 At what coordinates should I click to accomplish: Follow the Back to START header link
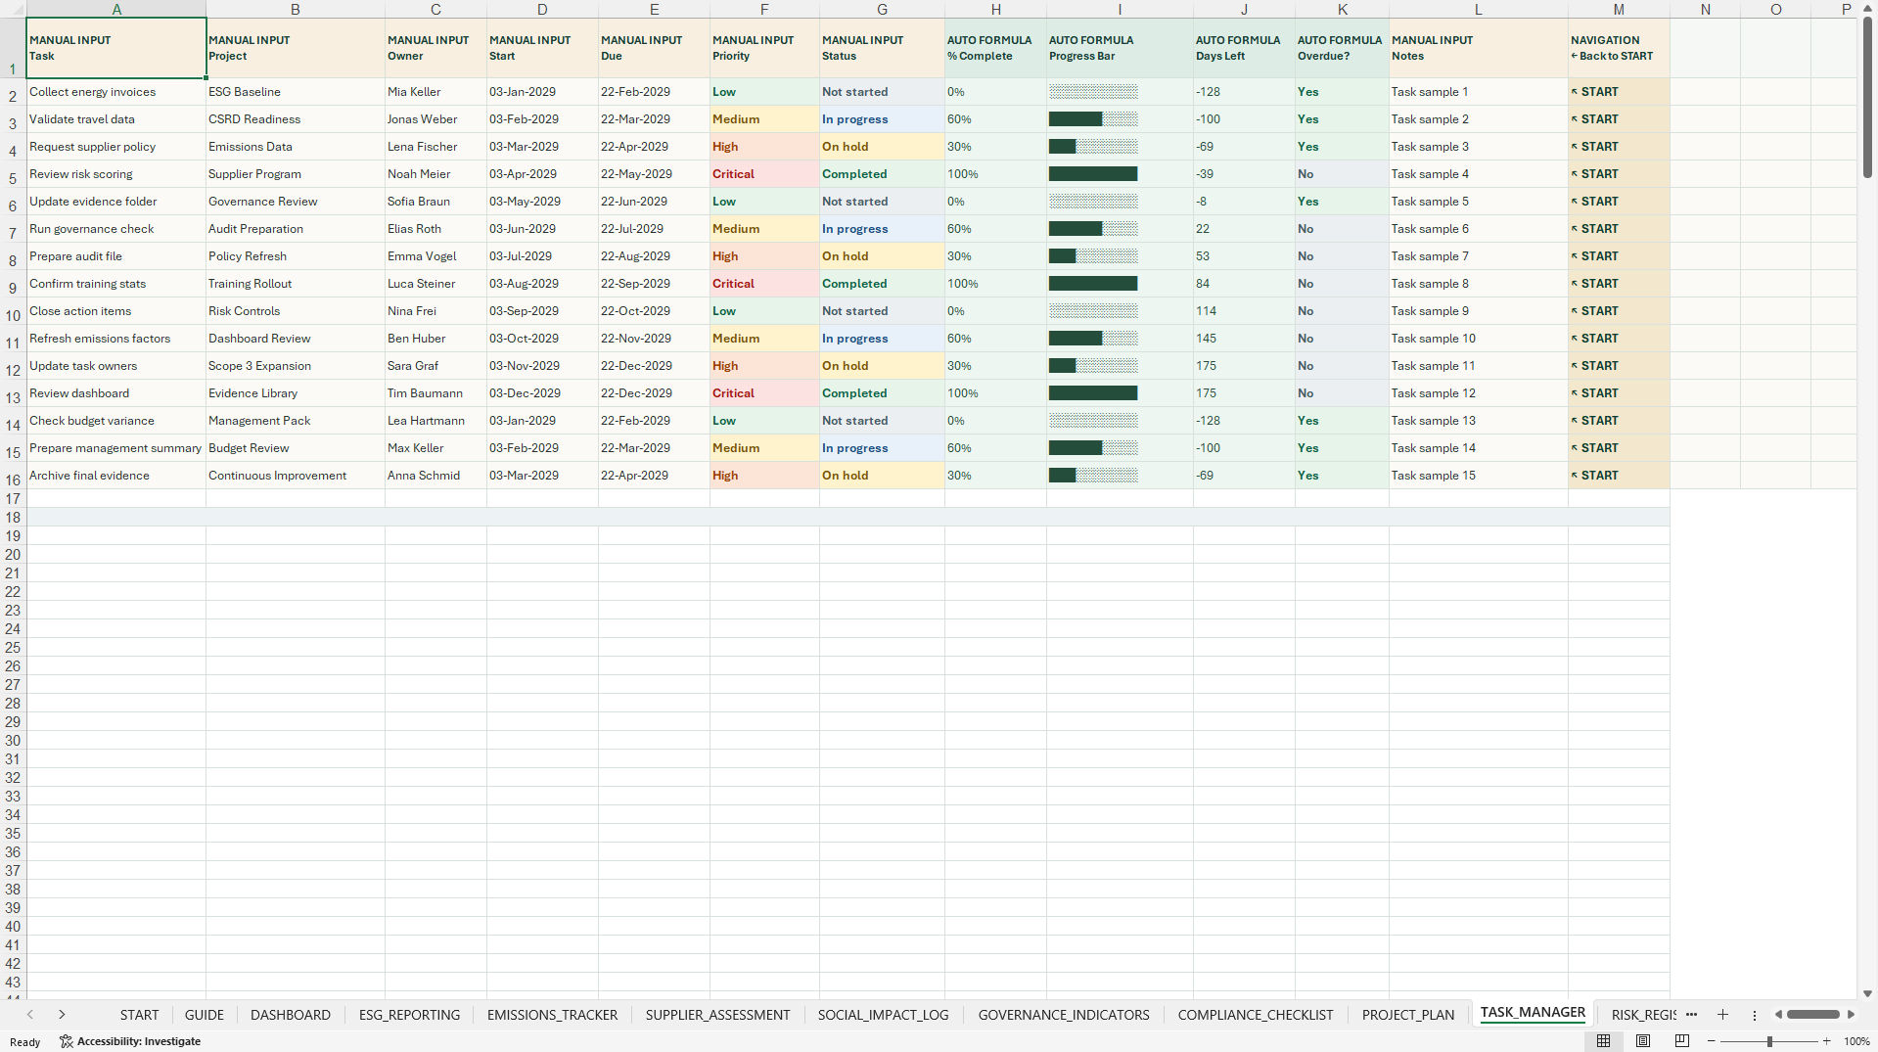coord(1612,56)
